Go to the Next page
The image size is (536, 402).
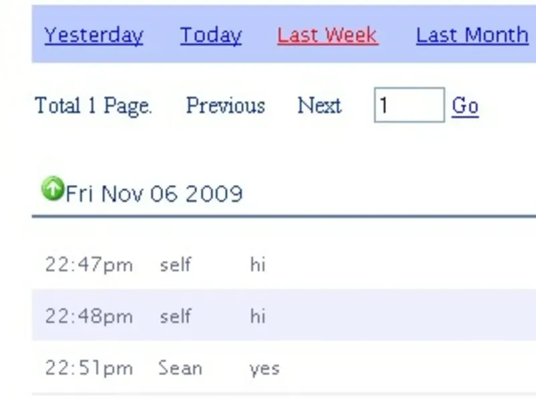[320, 106]
